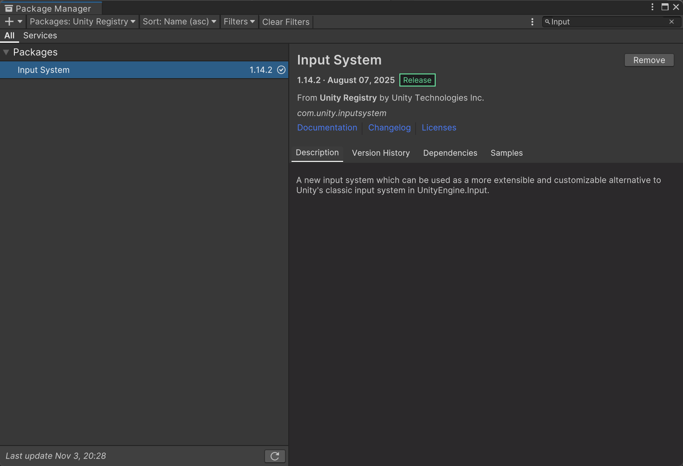View the Changelog for Input System
This screenshot has height=466, width=683.
pos(389,127)
